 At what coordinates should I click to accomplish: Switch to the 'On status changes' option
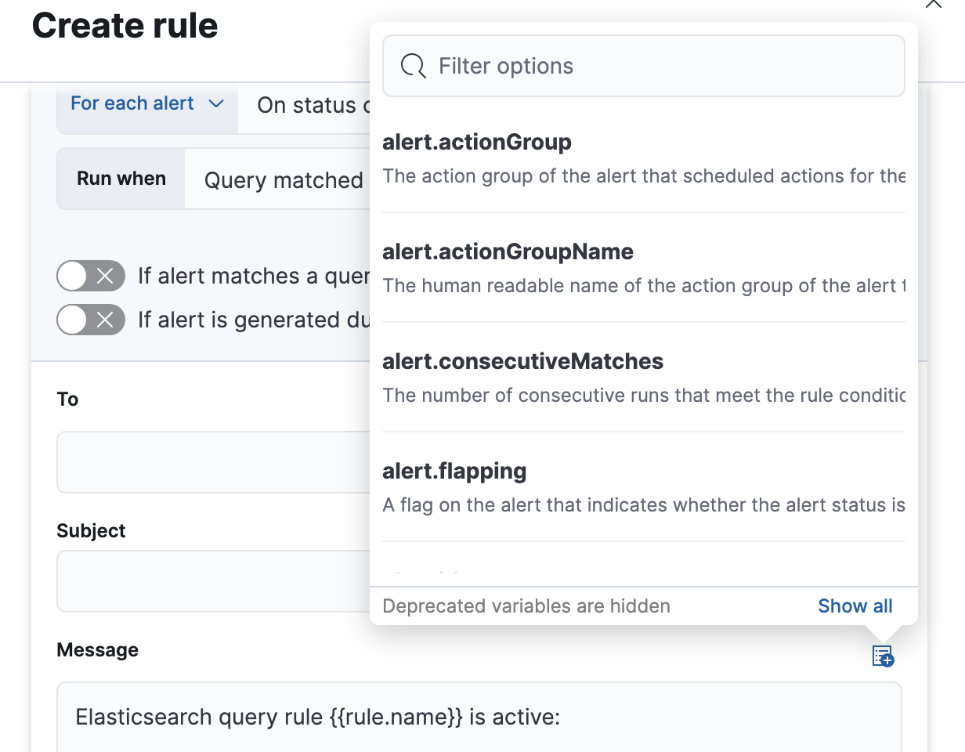point(313,104)
